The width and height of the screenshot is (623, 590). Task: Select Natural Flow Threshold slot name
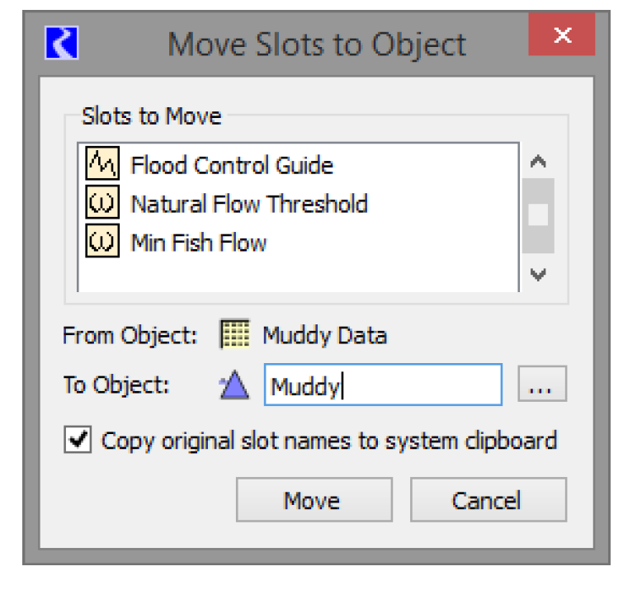[x=249, y=204]
